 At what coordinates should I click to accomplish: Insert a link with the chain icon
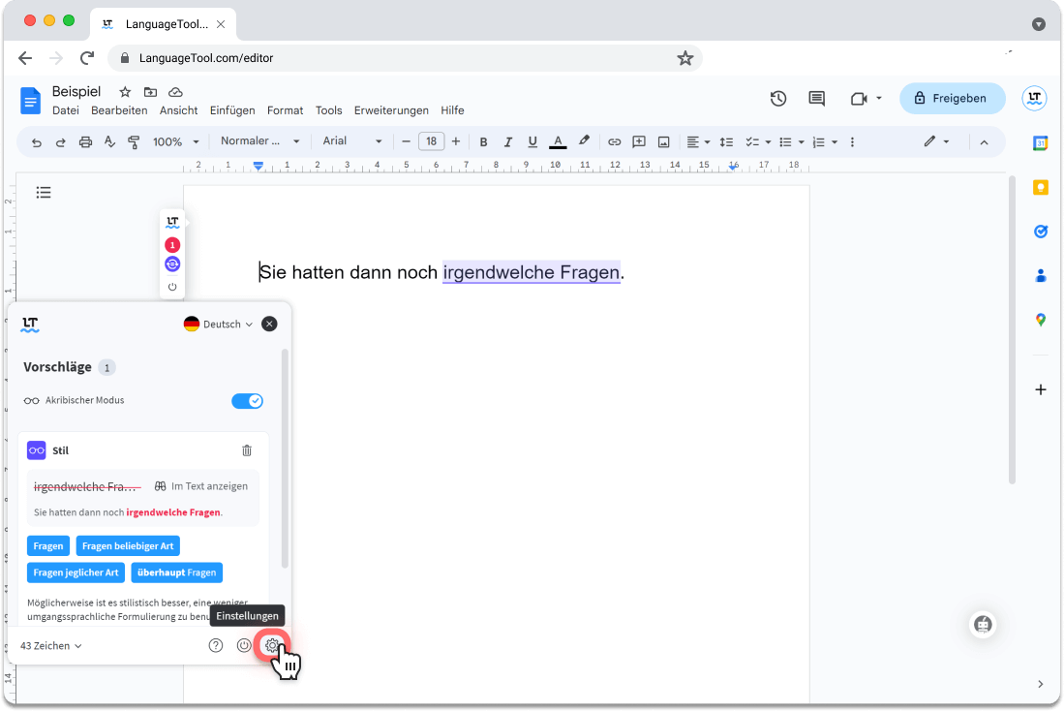click(x=614, y=141)
